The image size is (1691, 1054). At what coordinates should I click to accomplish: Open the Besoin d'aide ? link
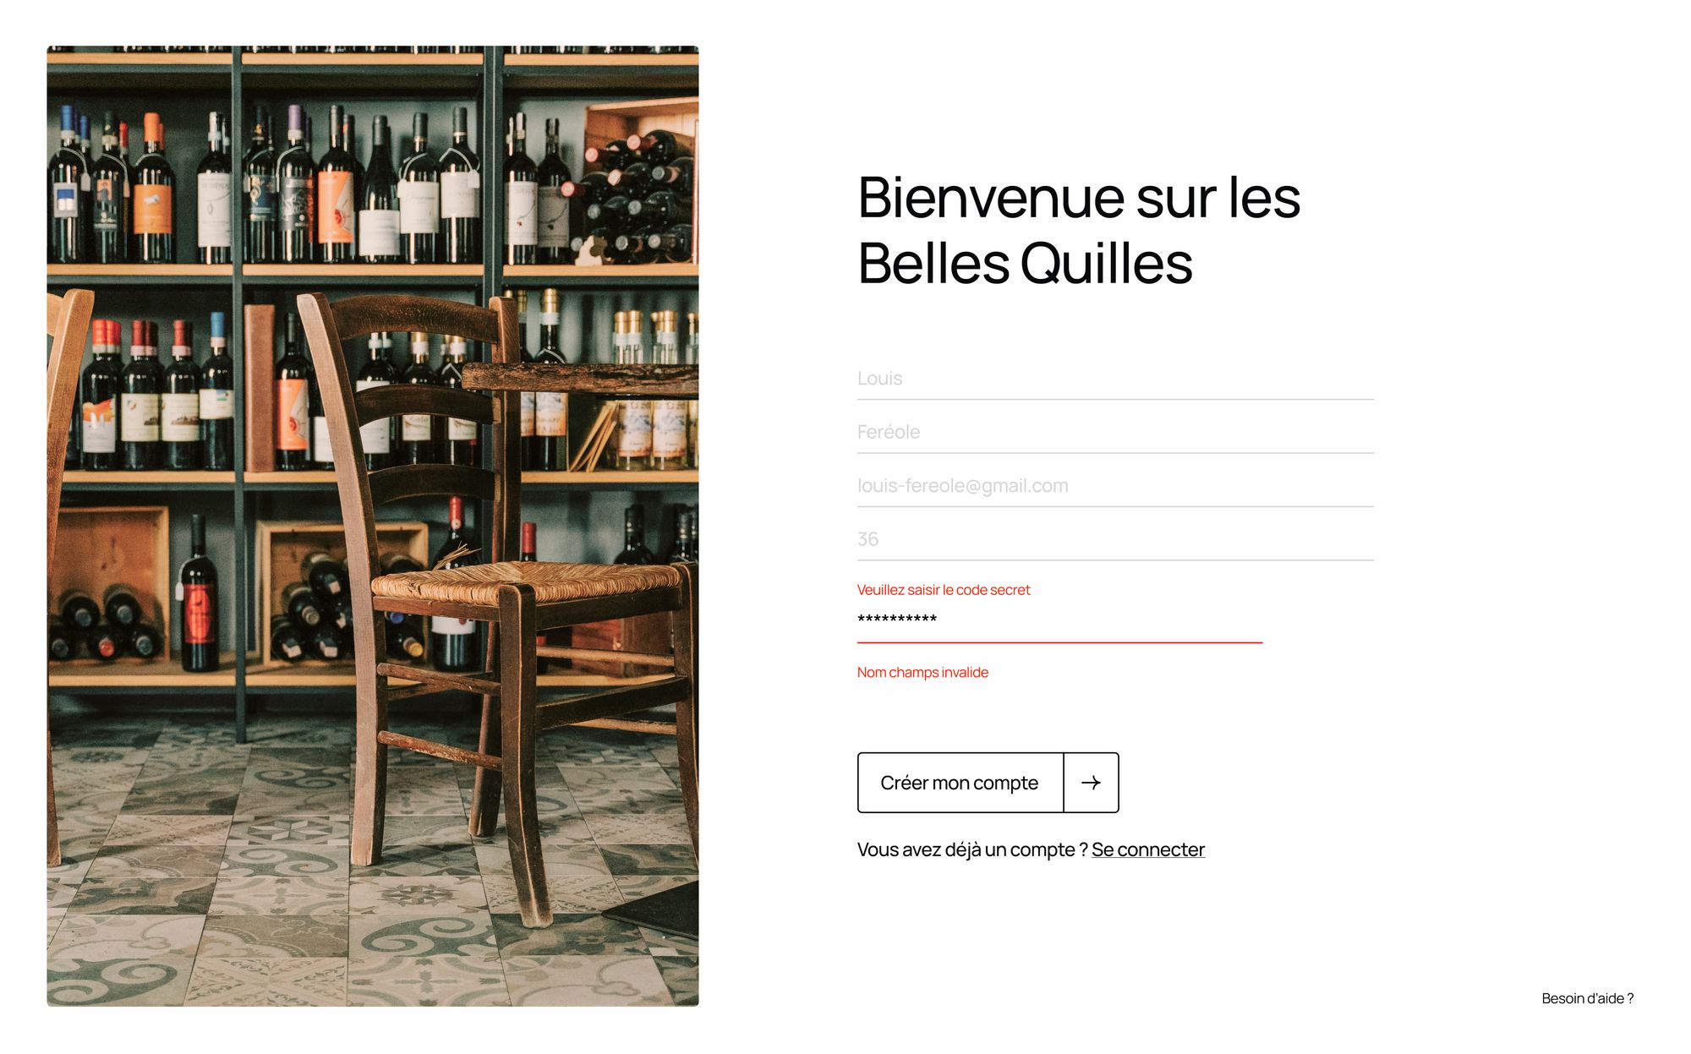1587,998
